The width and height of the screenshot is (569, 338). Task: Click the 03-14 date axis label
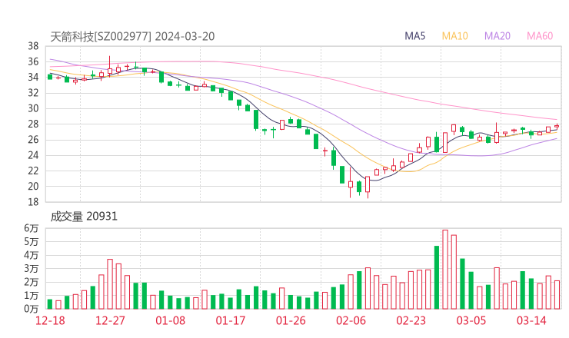pos(531,320)
